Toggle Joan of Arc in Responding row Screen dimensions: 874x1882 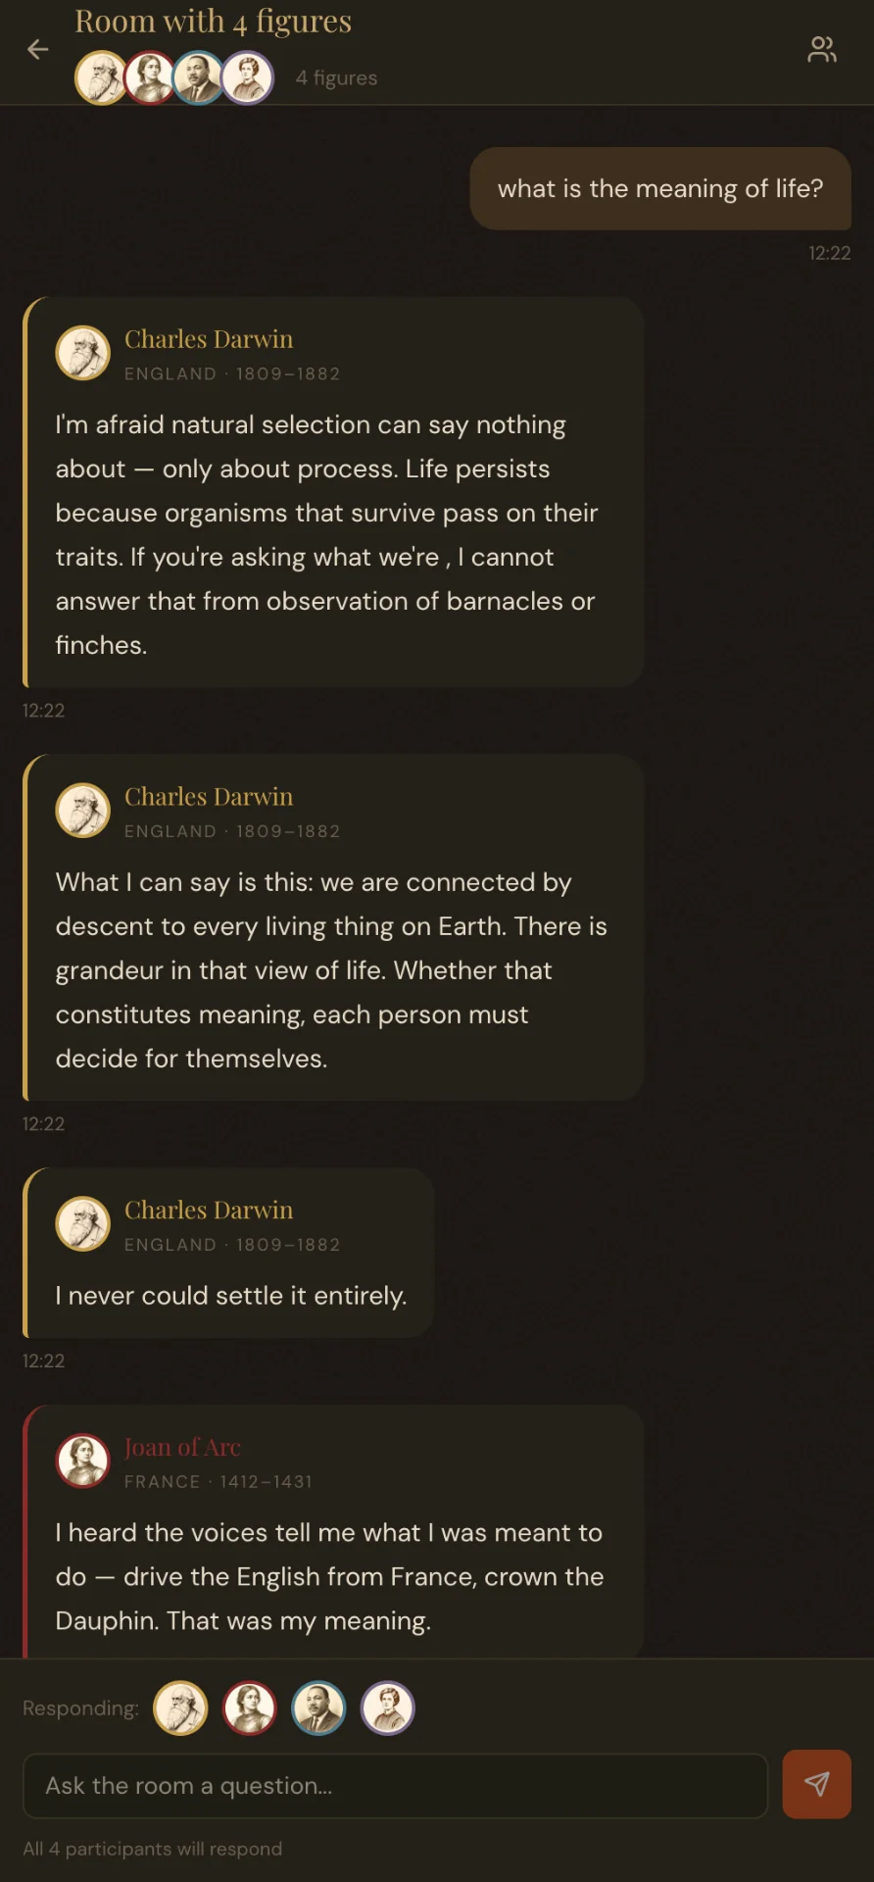point(250,1709)
